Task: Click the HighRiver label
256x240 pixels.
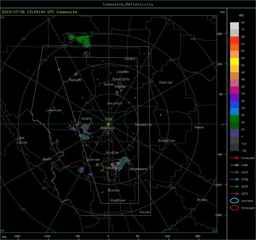Action: tap(118, 200)
